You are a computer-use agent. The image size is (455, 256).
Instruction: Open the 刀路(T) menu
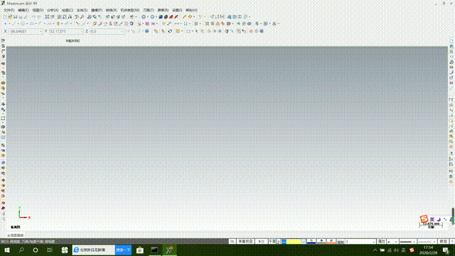click(x=149, y=10)
